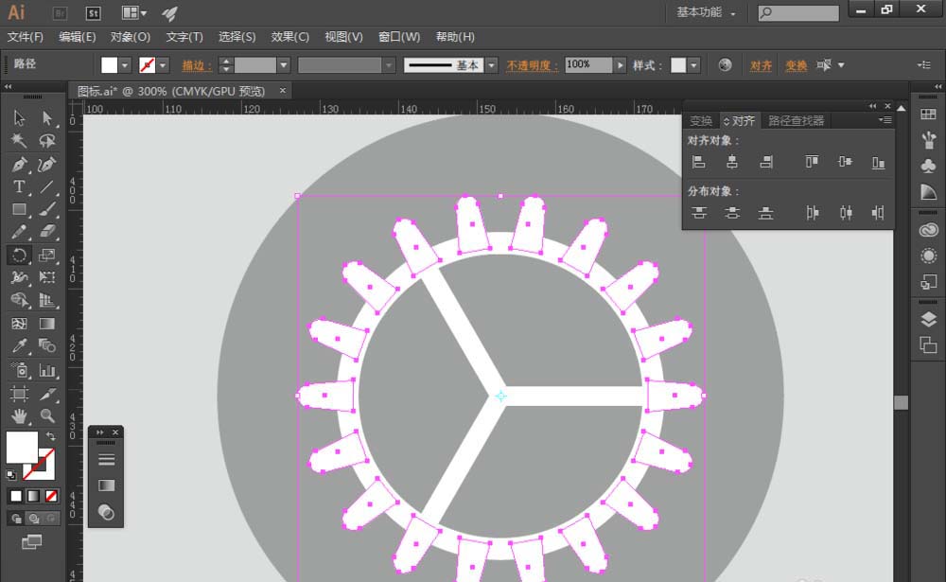Select the Perspective Grid tool
Screen dimensions: 946x582
(x=47, y=300)
